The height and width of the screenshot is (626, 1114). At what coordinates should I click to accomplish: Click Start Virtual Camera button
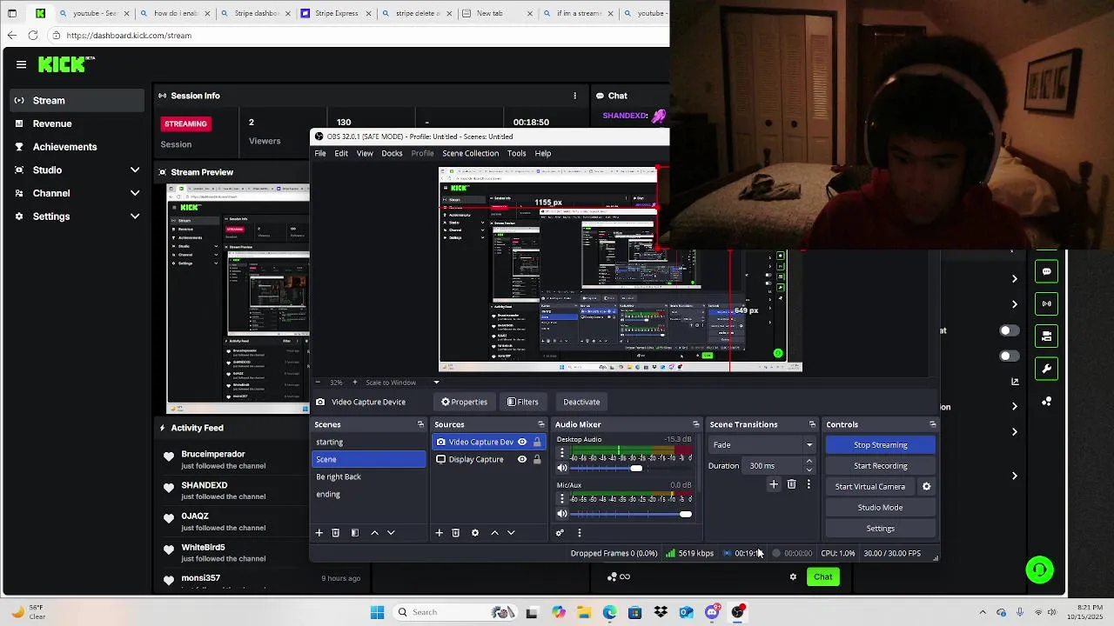[x=870, y=487]
